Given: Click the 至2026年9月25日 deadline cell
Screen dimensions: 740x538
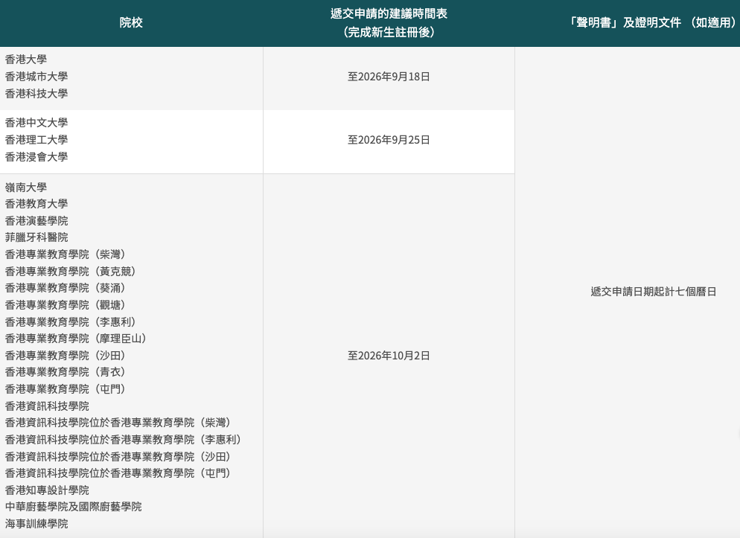Looking at the screenshot, I should pyautogui.click(x=389, y=140).
